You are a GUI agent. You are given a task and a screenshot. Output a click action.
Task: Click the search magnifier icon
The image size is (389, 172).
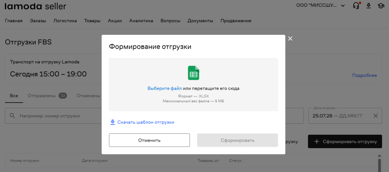tap(12, 116)
